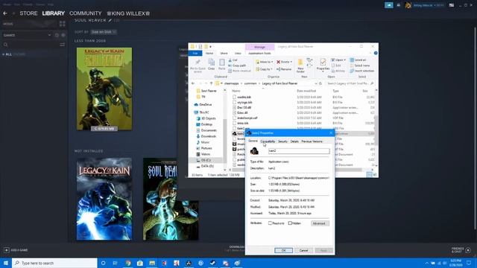Click the Search Legacy of Kain field
Screen dimensions: 477x268
click(350, 83)
